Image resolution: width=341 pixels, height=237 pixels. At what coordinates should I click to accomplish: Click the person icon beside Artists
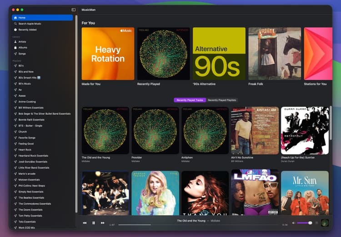15,42
